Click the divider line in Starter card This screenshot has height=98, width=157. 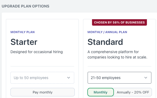click(42, 66)
